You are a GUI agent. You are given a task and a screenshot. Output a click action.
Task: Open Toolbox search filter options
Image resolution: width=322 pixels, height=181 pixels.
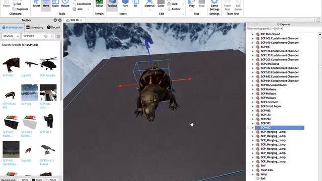pos(58,36)
